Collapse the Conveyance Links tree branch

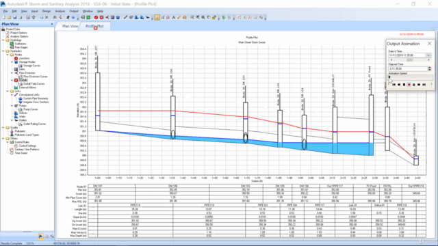coord(12,95)
